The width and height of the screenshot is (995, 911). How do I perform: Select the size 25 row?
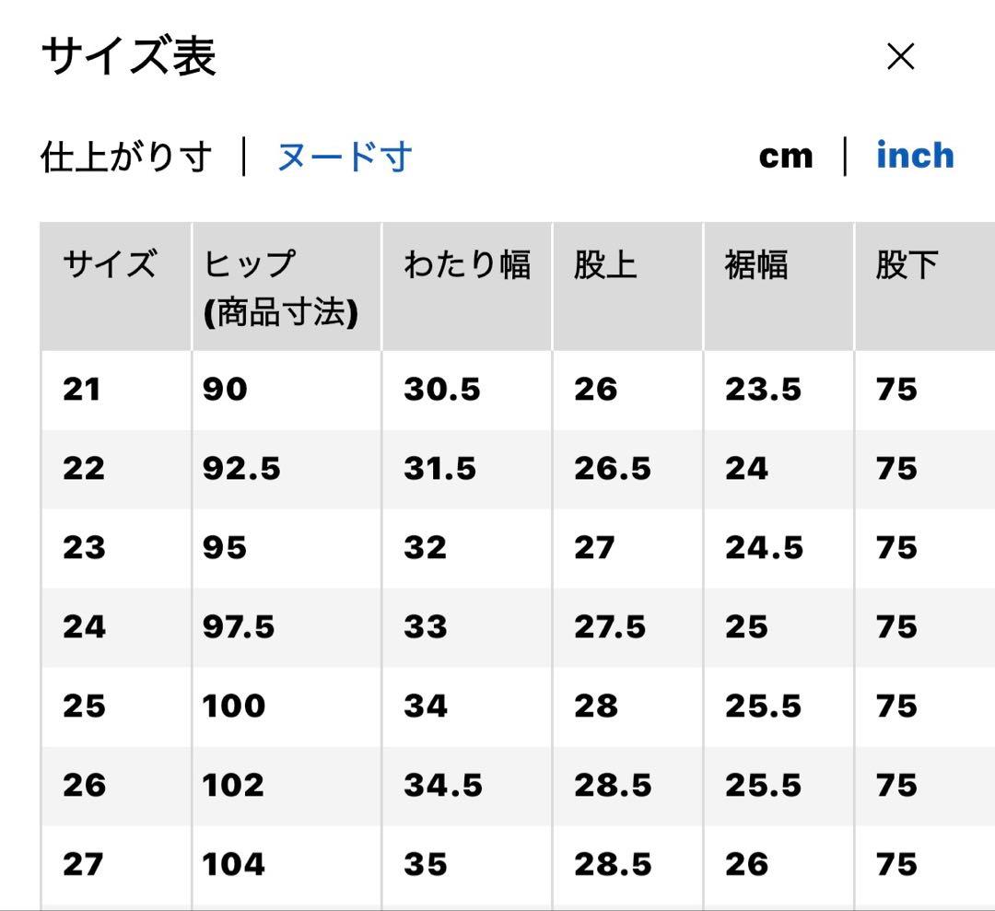point(518,707)
